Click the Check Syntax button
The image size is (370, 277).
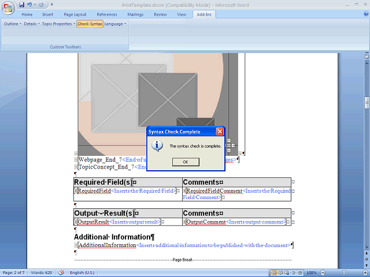90,24
